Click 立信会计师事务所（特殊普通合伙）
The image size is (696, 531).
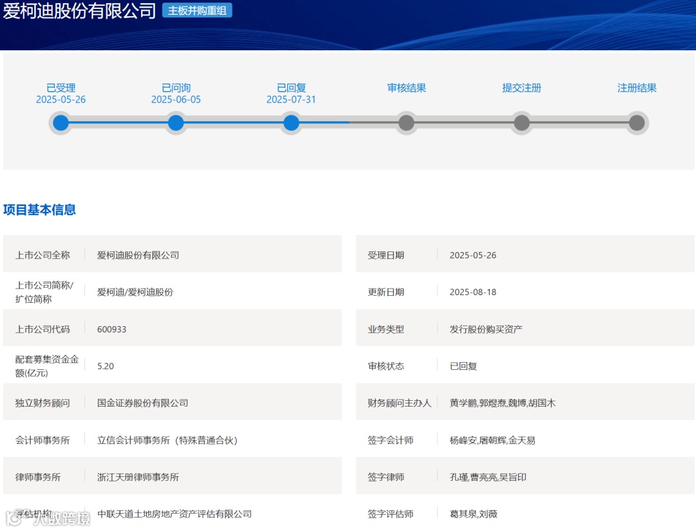click(168, 440)
